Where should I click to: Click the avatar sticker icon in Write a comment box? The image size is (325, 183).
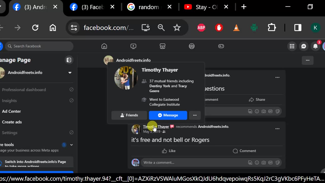tap(250, 162)
